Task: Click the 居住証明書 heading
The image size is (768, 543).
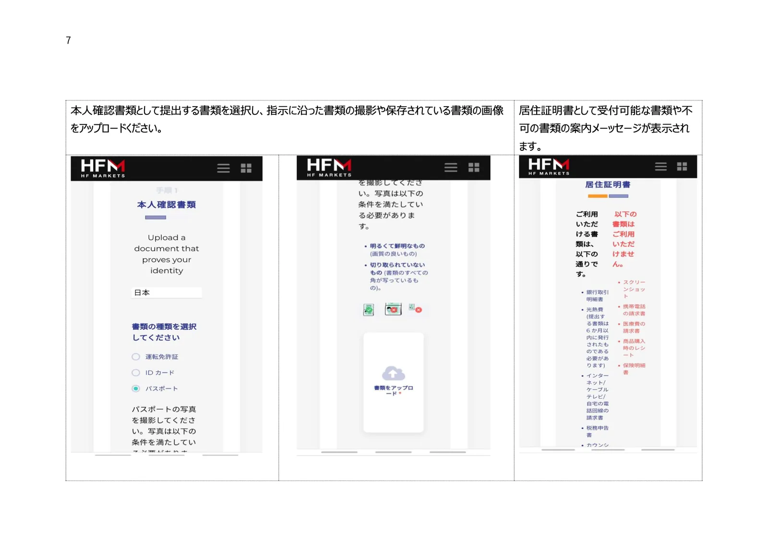Action: tap(608, 184)
